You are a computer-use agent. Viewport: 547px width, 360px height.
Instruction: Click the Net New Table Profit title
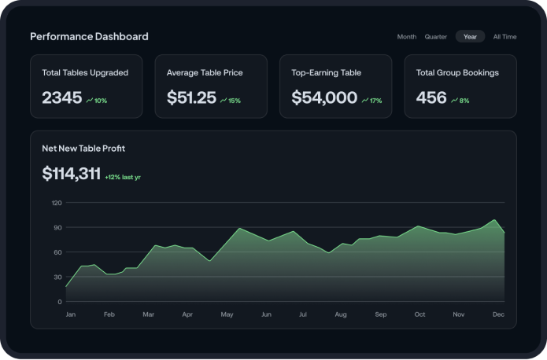[83, 149]
